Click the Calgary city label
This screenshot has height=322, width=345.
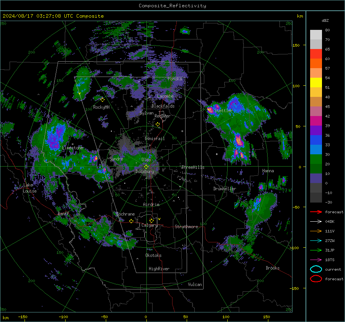click(149, 225)
